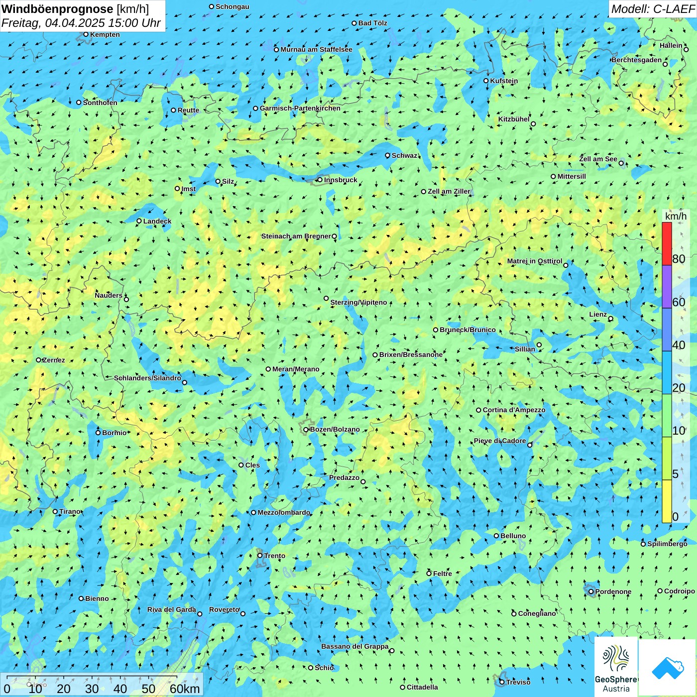Select the Landeck city marker
The width and height of the screenshot is (697, 697).
[x=139, y=221]
